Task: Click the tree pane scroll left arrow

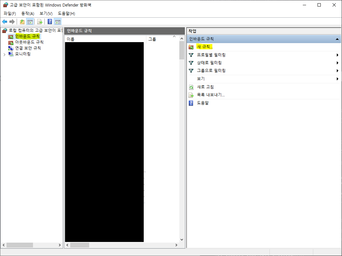Action: 4,245
